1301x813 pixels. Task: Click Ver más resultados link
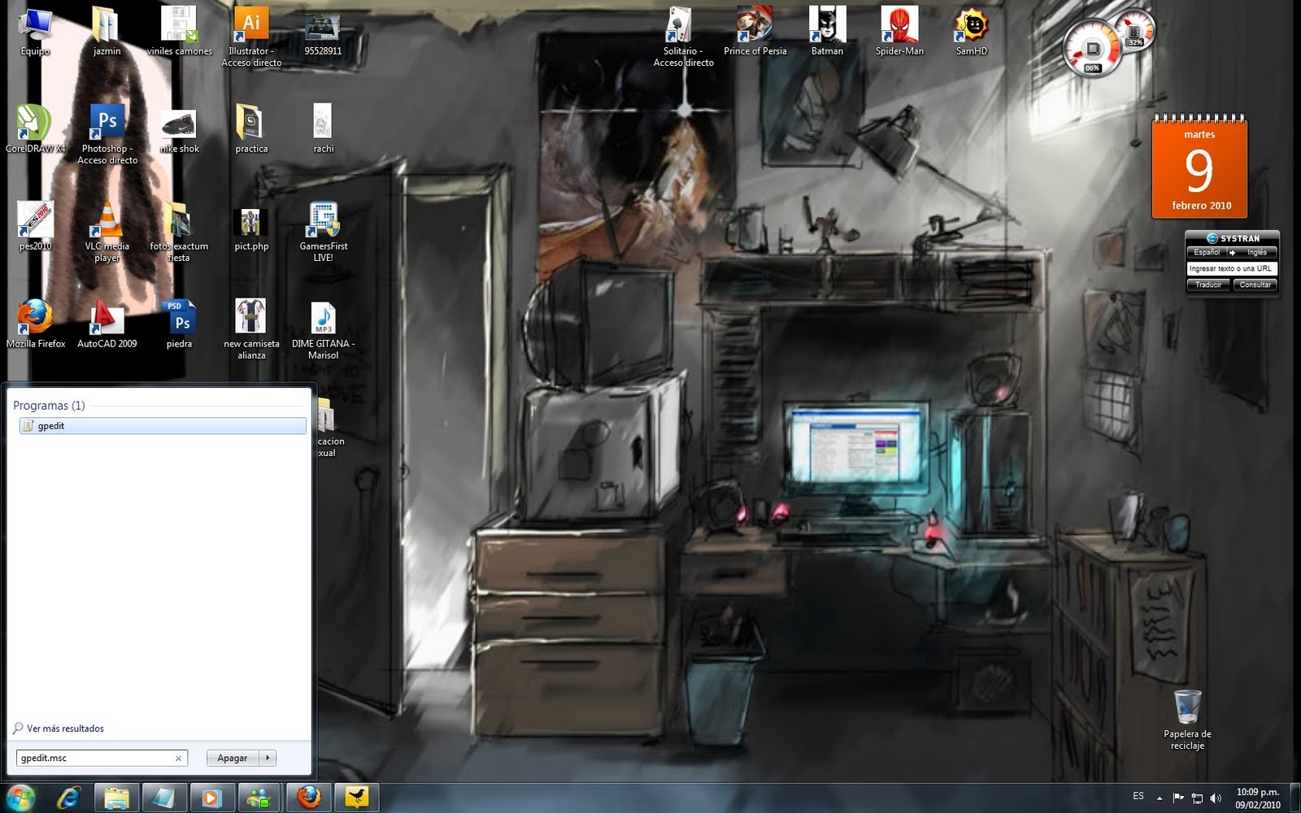(65, 728)
